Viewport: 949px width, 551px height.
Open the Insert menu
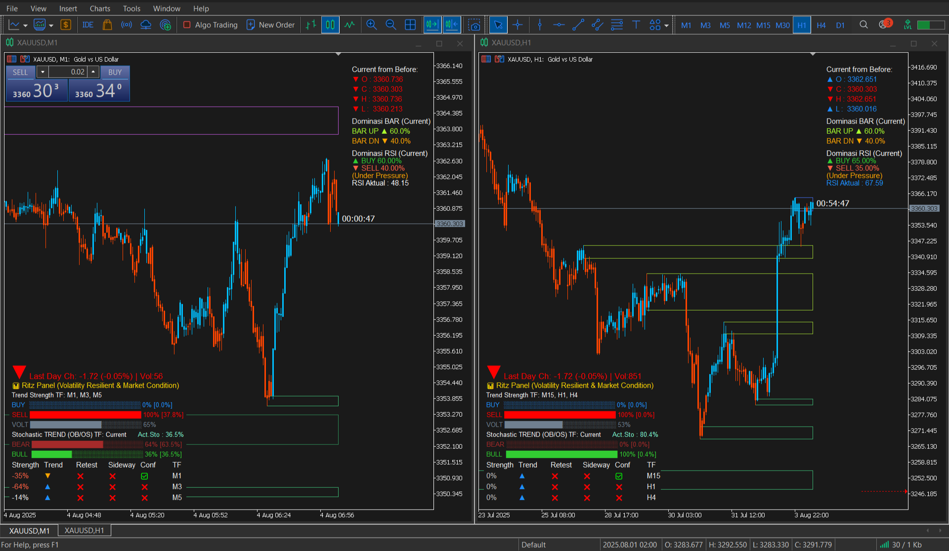[68, 8]
